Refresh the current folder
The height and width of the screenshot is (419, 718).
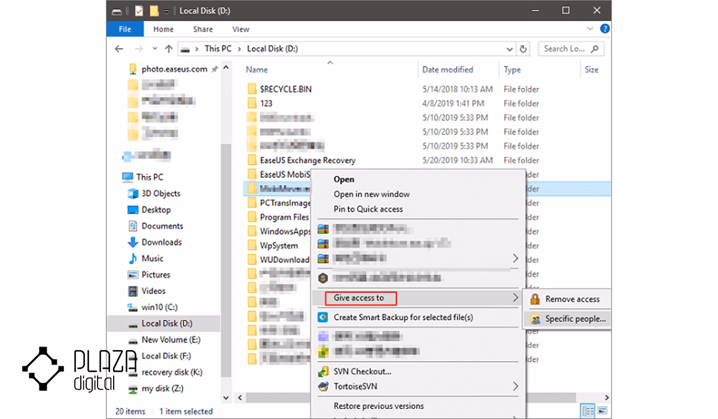click(x=524, y=50)
